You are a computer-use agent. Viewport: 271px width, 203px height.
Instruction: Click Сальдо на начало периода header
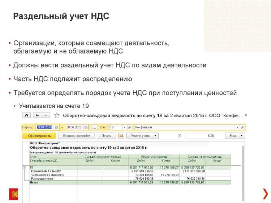[x=103, y=157]
